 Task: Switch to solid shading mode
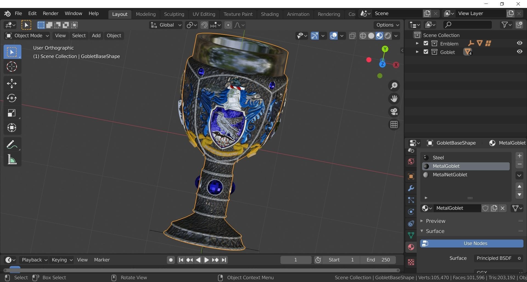click(x=371, y=36)
